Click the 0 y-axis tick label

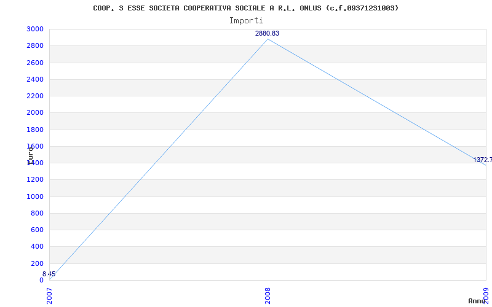[41, 280]
